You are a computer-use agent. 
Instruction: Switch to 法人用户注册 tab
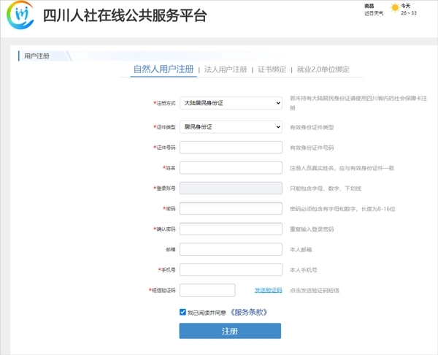[x=226, y=70]
